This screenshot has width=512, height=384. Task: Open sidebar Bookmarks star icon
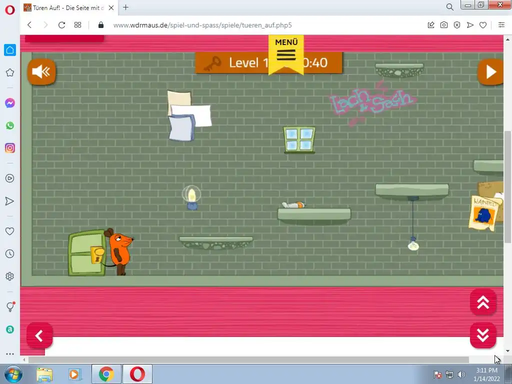(10, 72)
